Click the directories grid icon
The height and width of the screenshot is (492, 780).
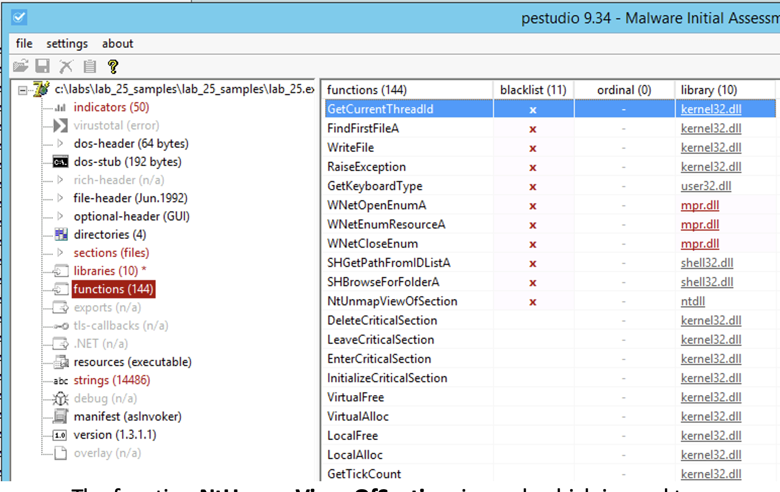coord(61,234)
